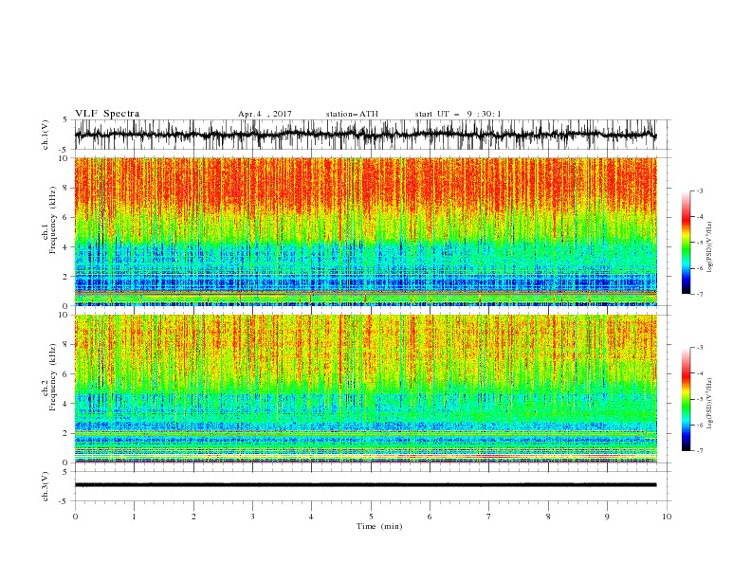This screenshot has height=580, width=751.
Task: Click the "7" minute tick label
Action: pyautogui.click(x=489, y=517)
